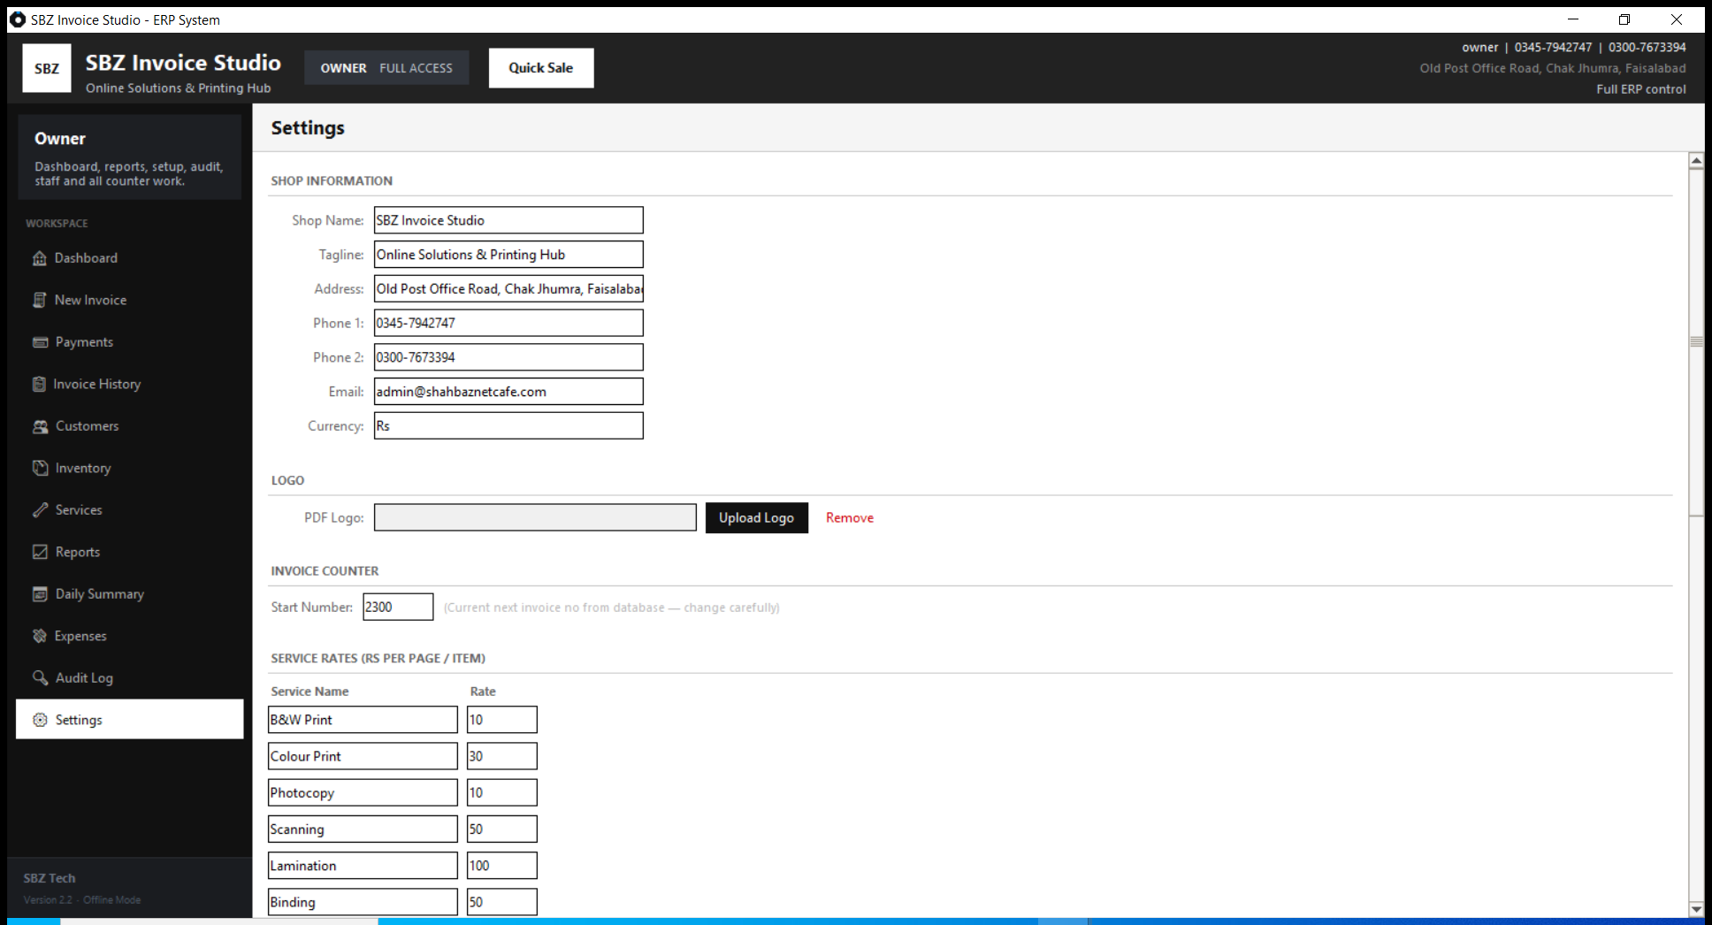1712x925 pixels.
Task: Click the red Remove logo link
Action: 850,518
